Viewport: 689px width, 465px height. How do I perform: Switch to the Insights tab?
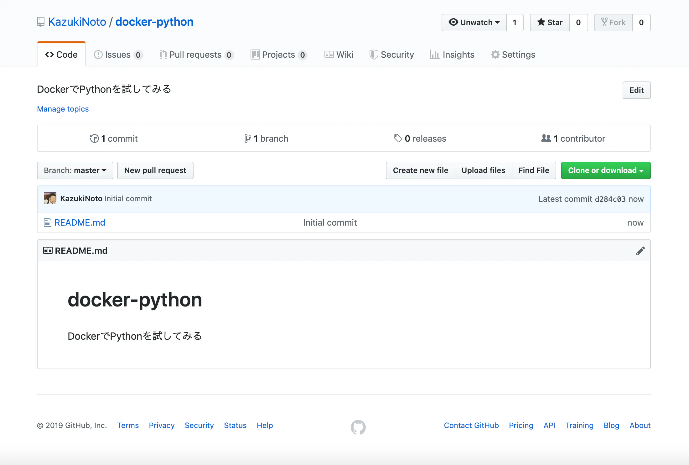452,55
